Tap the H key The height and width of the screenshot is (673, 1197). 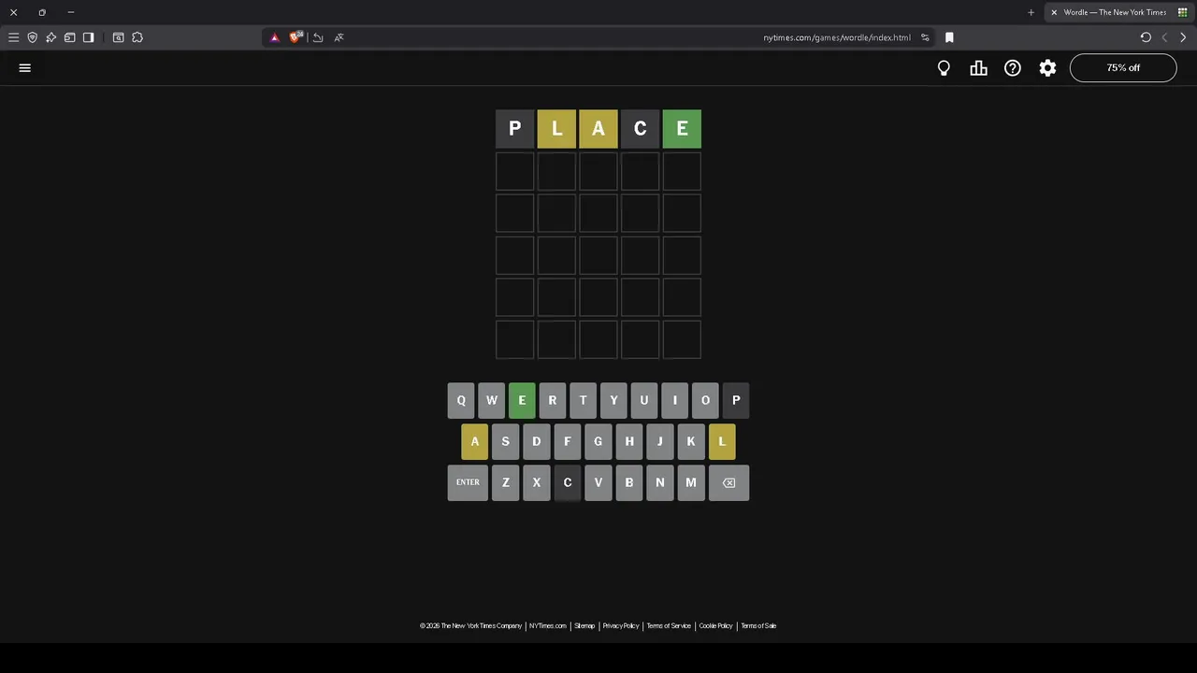(628, 441)
